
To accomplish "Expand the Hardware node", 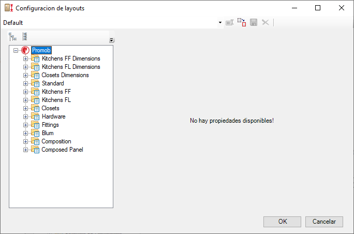I will click(x=25, y=117).
